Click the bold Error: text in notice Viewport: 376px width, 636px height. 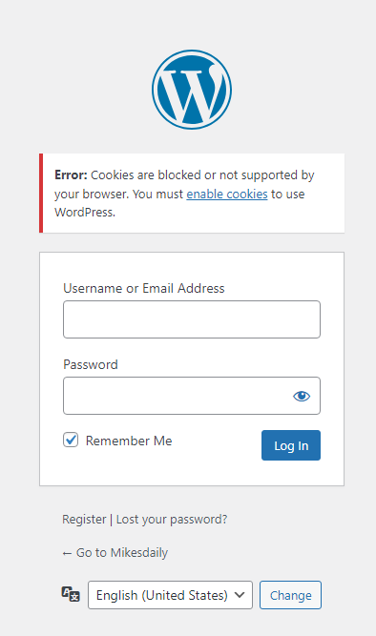[71, 174]
